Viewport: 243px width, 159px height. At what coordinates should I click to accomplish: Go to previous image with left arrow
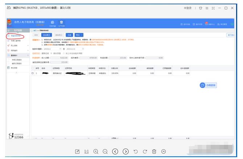[x=115, y=151]
